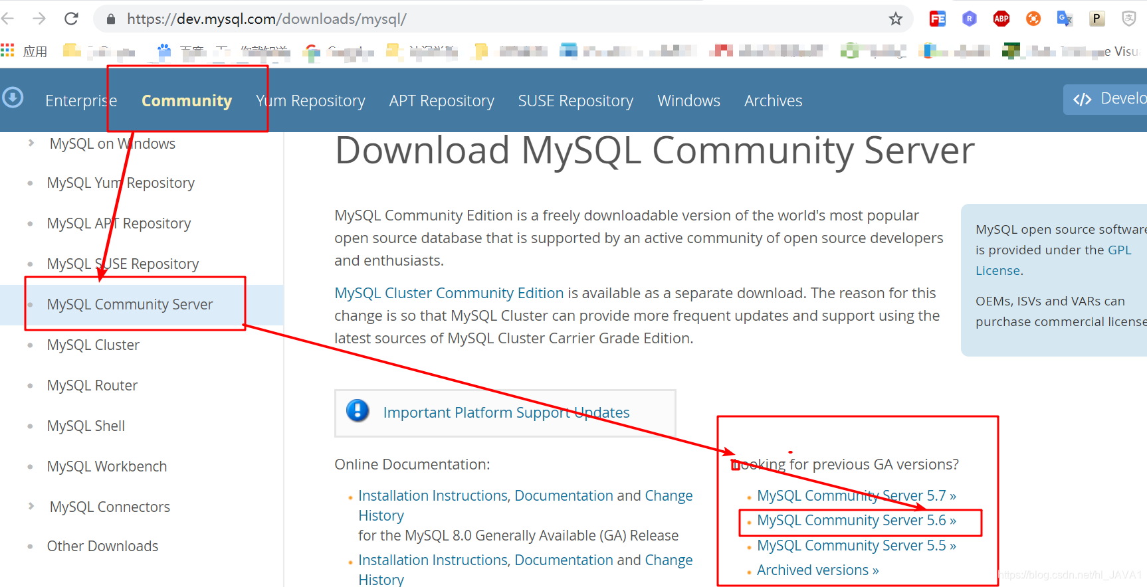1147x587 pixels.
Task: Open the Google Translate extension icon
Action: (1065, 19)
